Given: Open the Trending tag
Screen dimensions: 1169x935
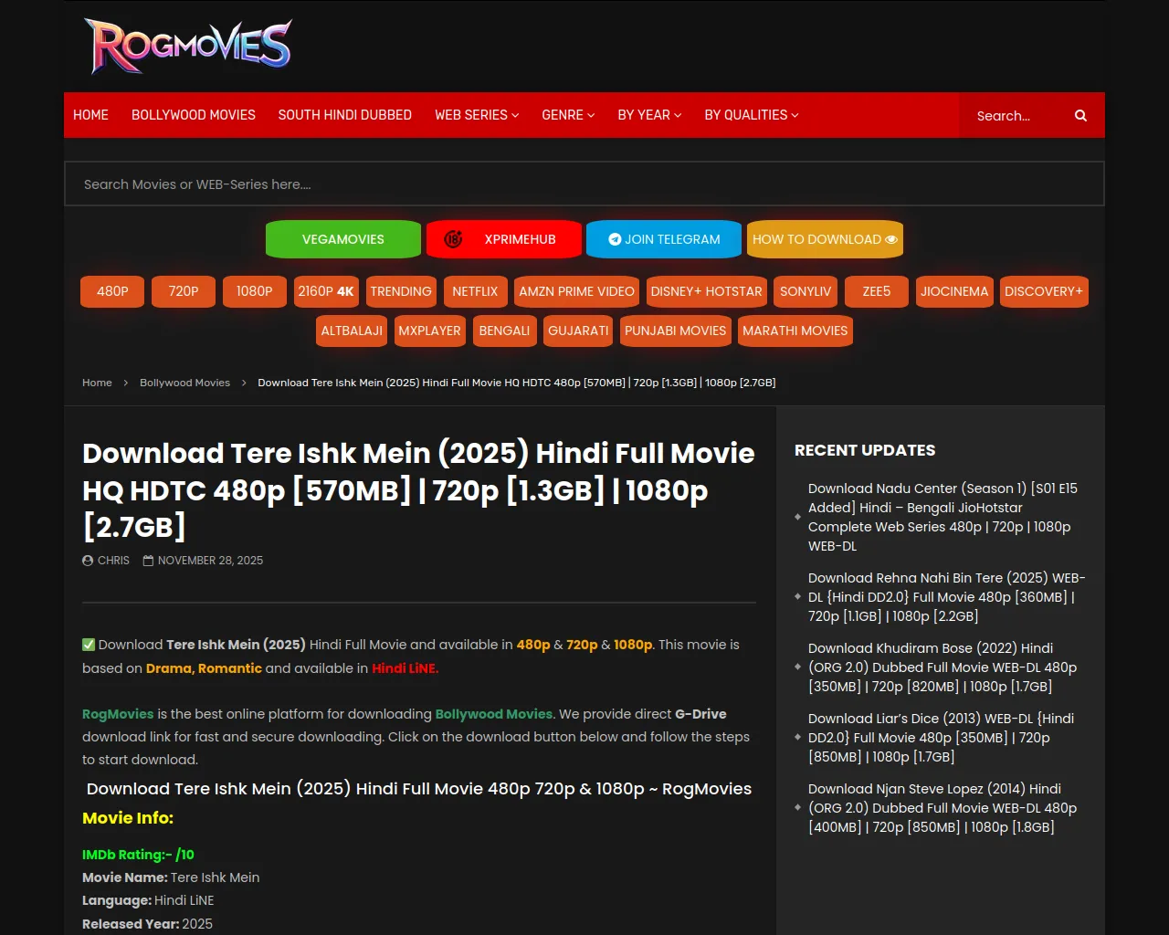Looking at the screenshot, I should pyautogui.click(x=401, y=291).
